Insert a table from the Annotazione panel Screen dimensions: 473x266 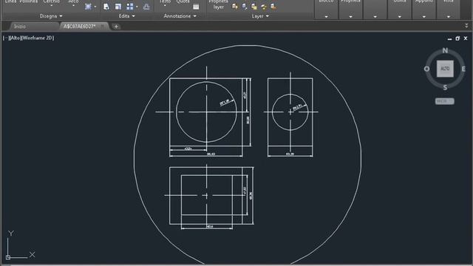point(196,7)
